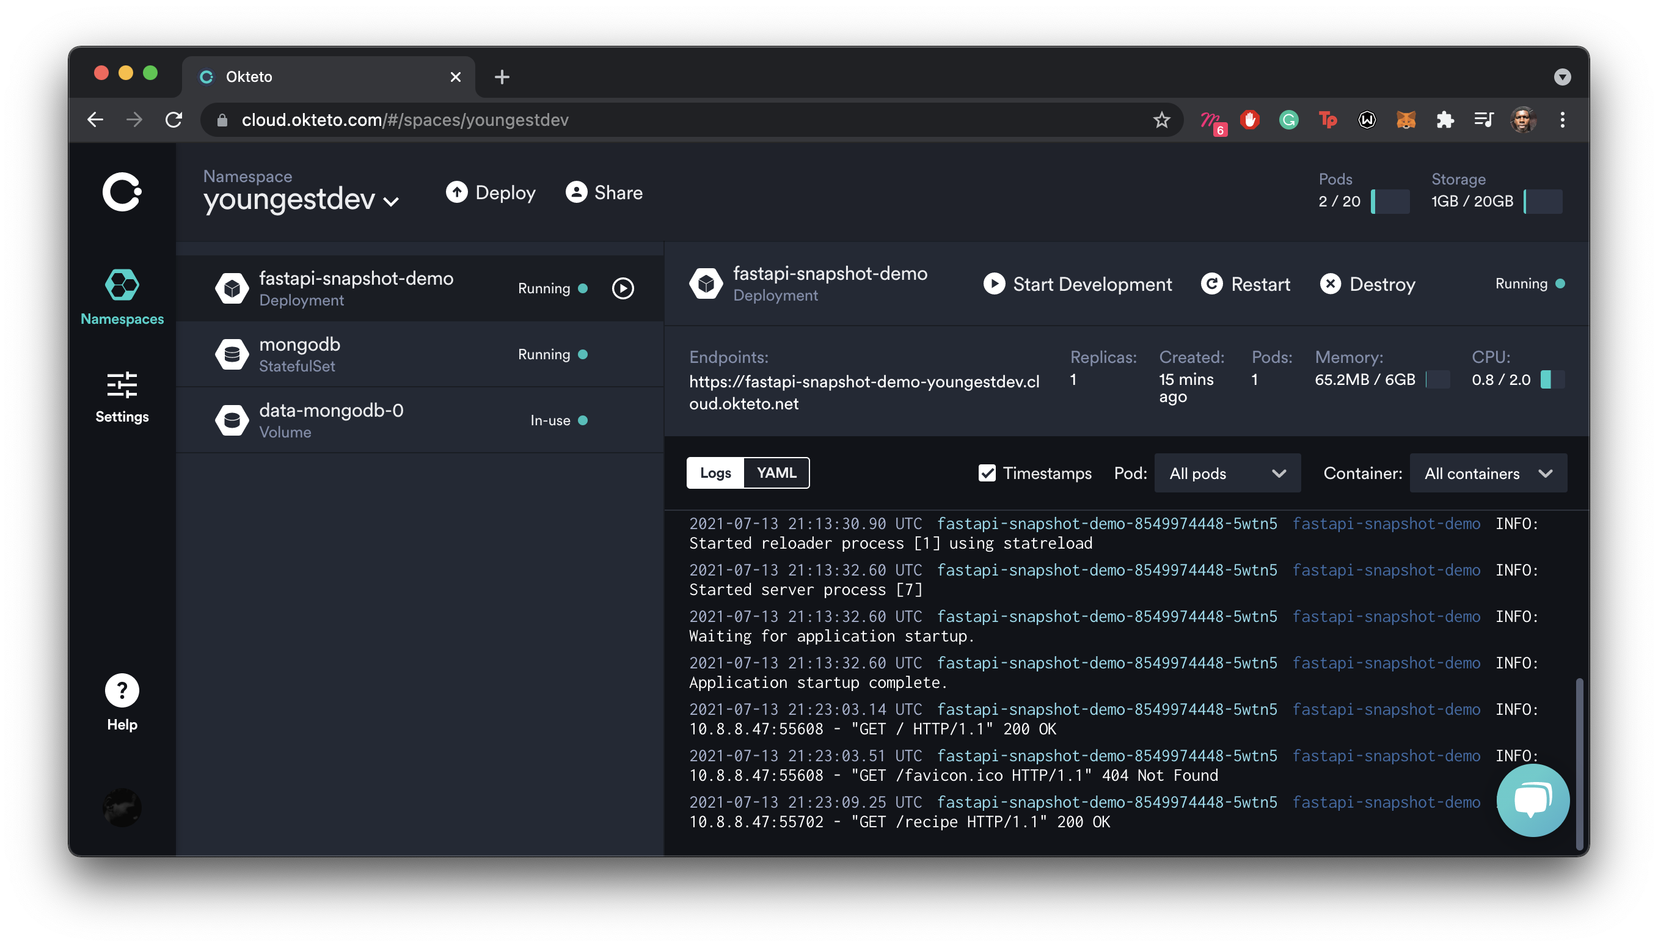Open the Tp extension icon

coord(1327,120)
